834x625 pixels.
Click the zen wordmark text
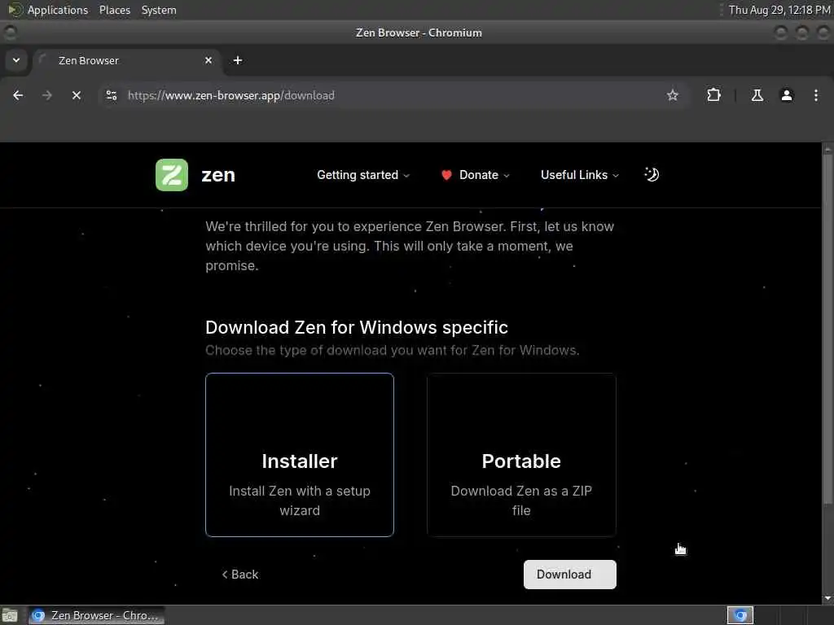pyautogui.click(x=218, y=175)
